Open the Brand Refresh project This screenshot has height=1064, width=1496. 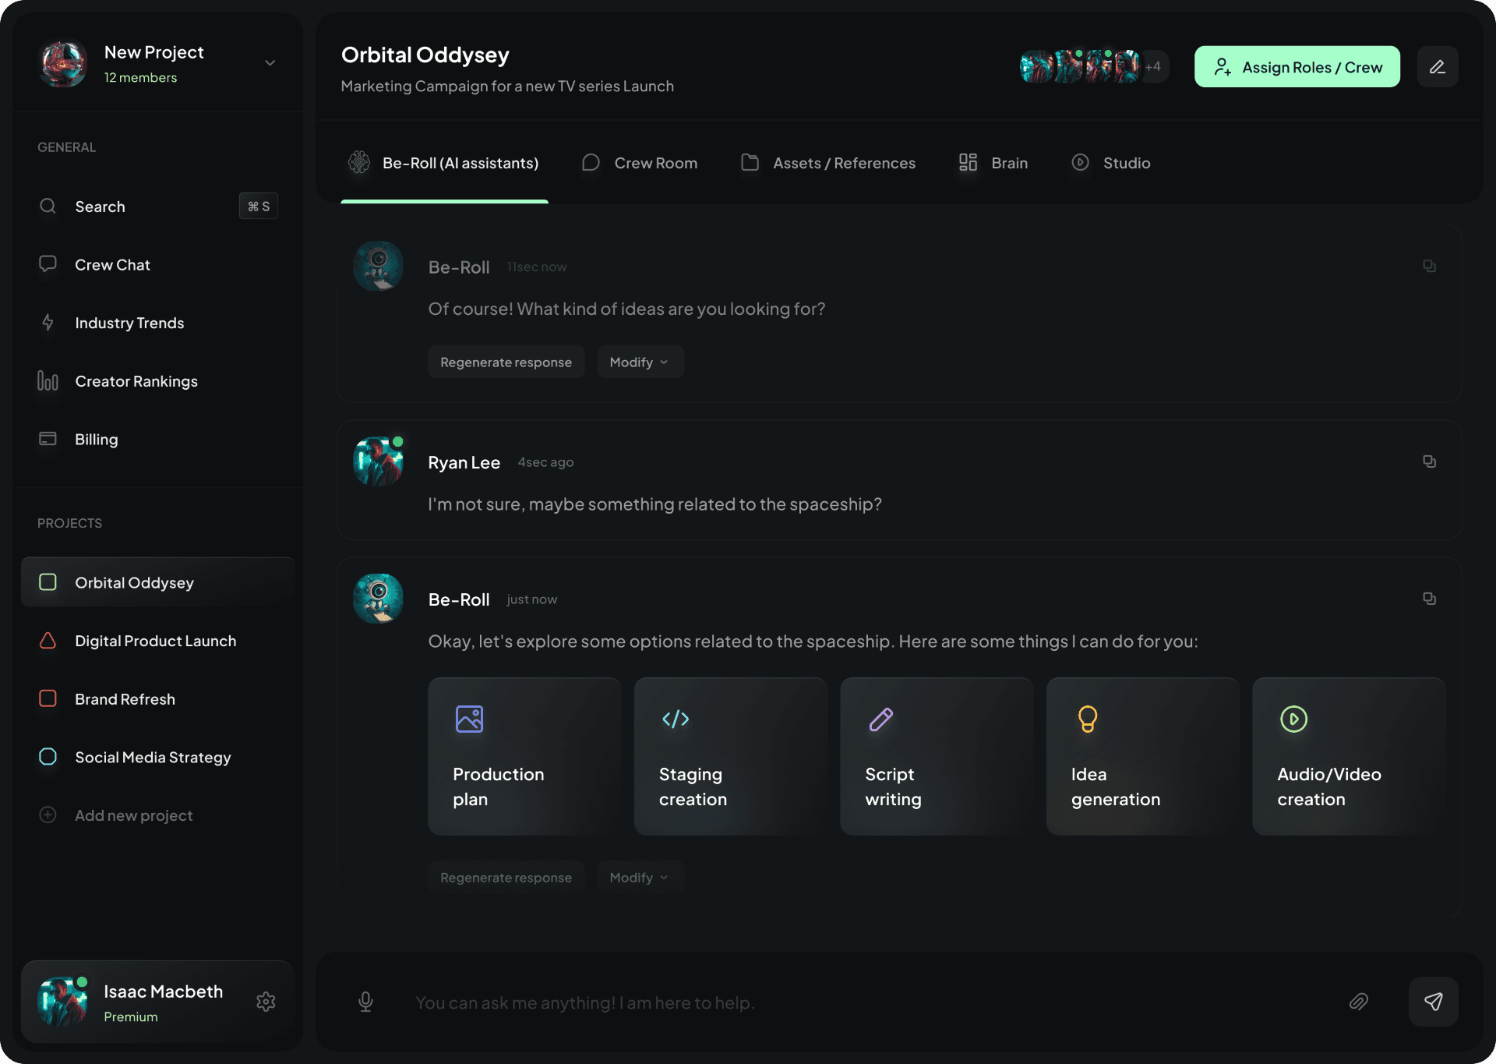(125, 698)
